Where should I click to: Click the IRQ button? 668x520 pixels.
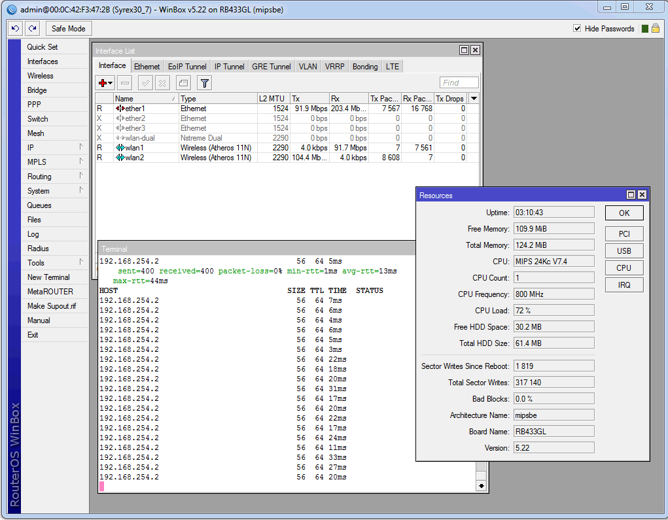[624, 285]
